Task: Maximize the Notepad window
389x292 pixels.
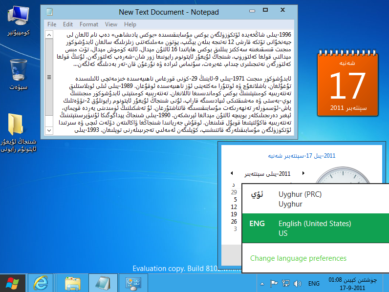Action: tap(265, 10)
